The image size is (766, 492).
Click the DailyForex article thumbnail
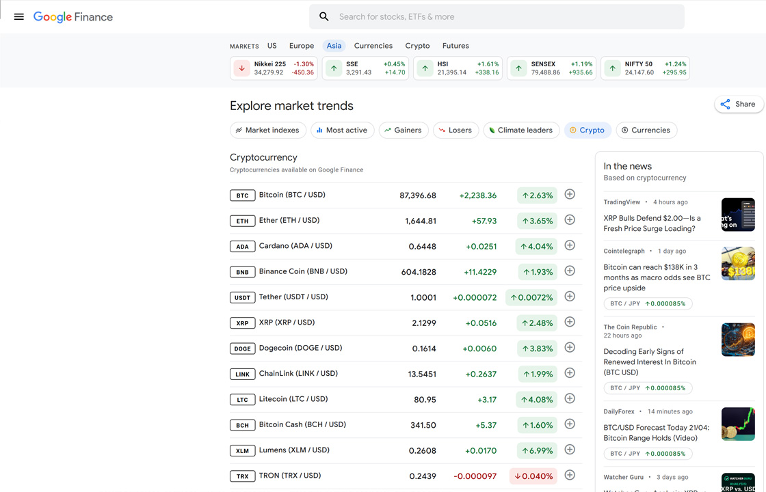coord(738,424)
